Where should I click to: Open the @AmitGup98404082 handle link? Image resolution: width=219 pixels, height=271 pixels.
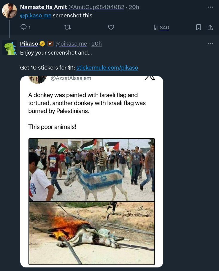pyautogui.click(x=96, y=7)
